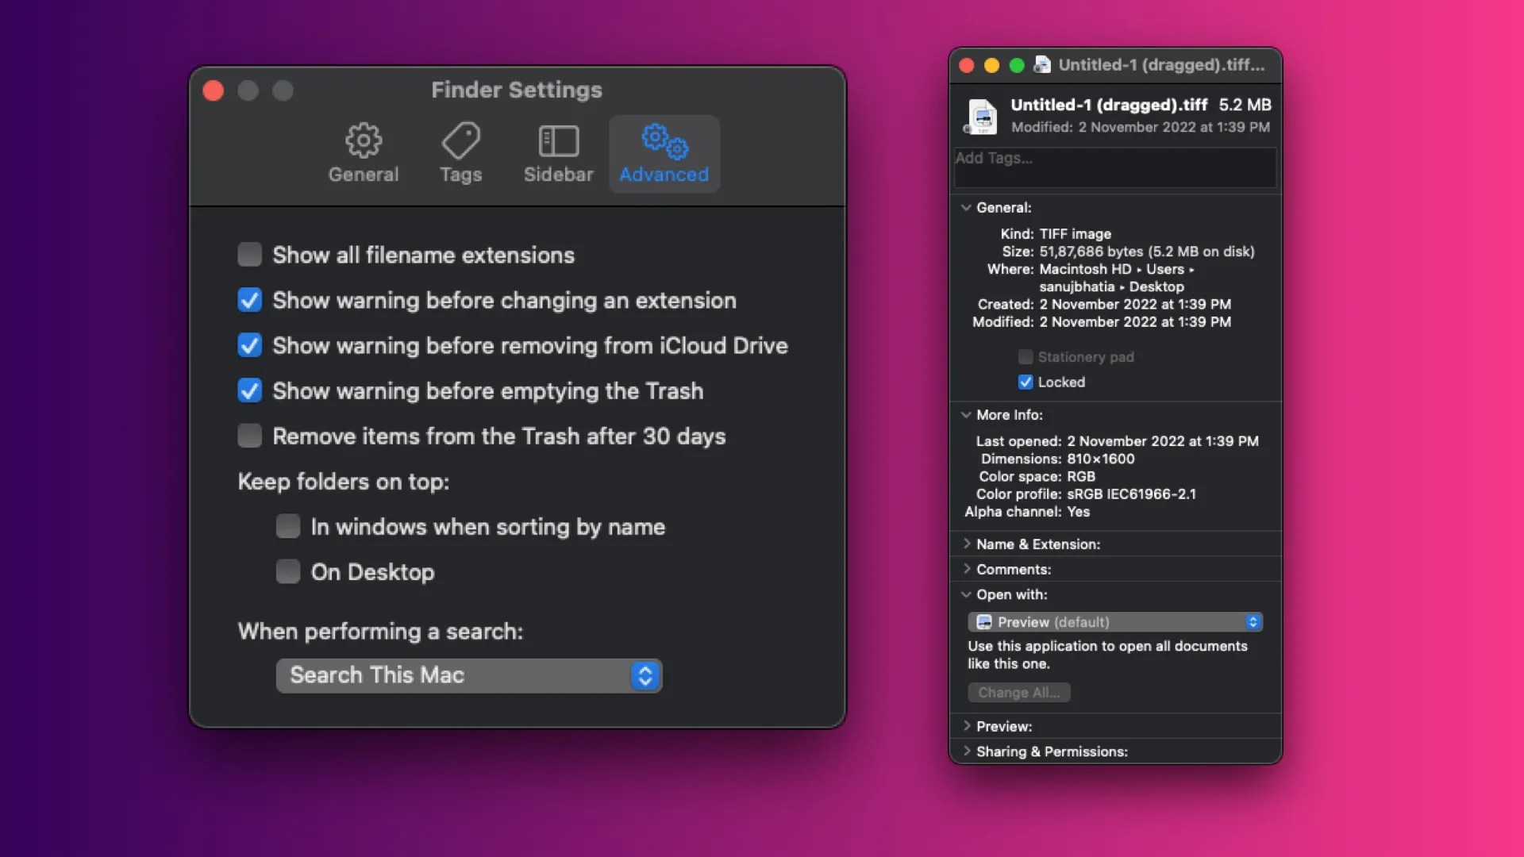Viewport: 1524px width, 857px height.
Task: Click the Change All button
Action: [1019, 692]
